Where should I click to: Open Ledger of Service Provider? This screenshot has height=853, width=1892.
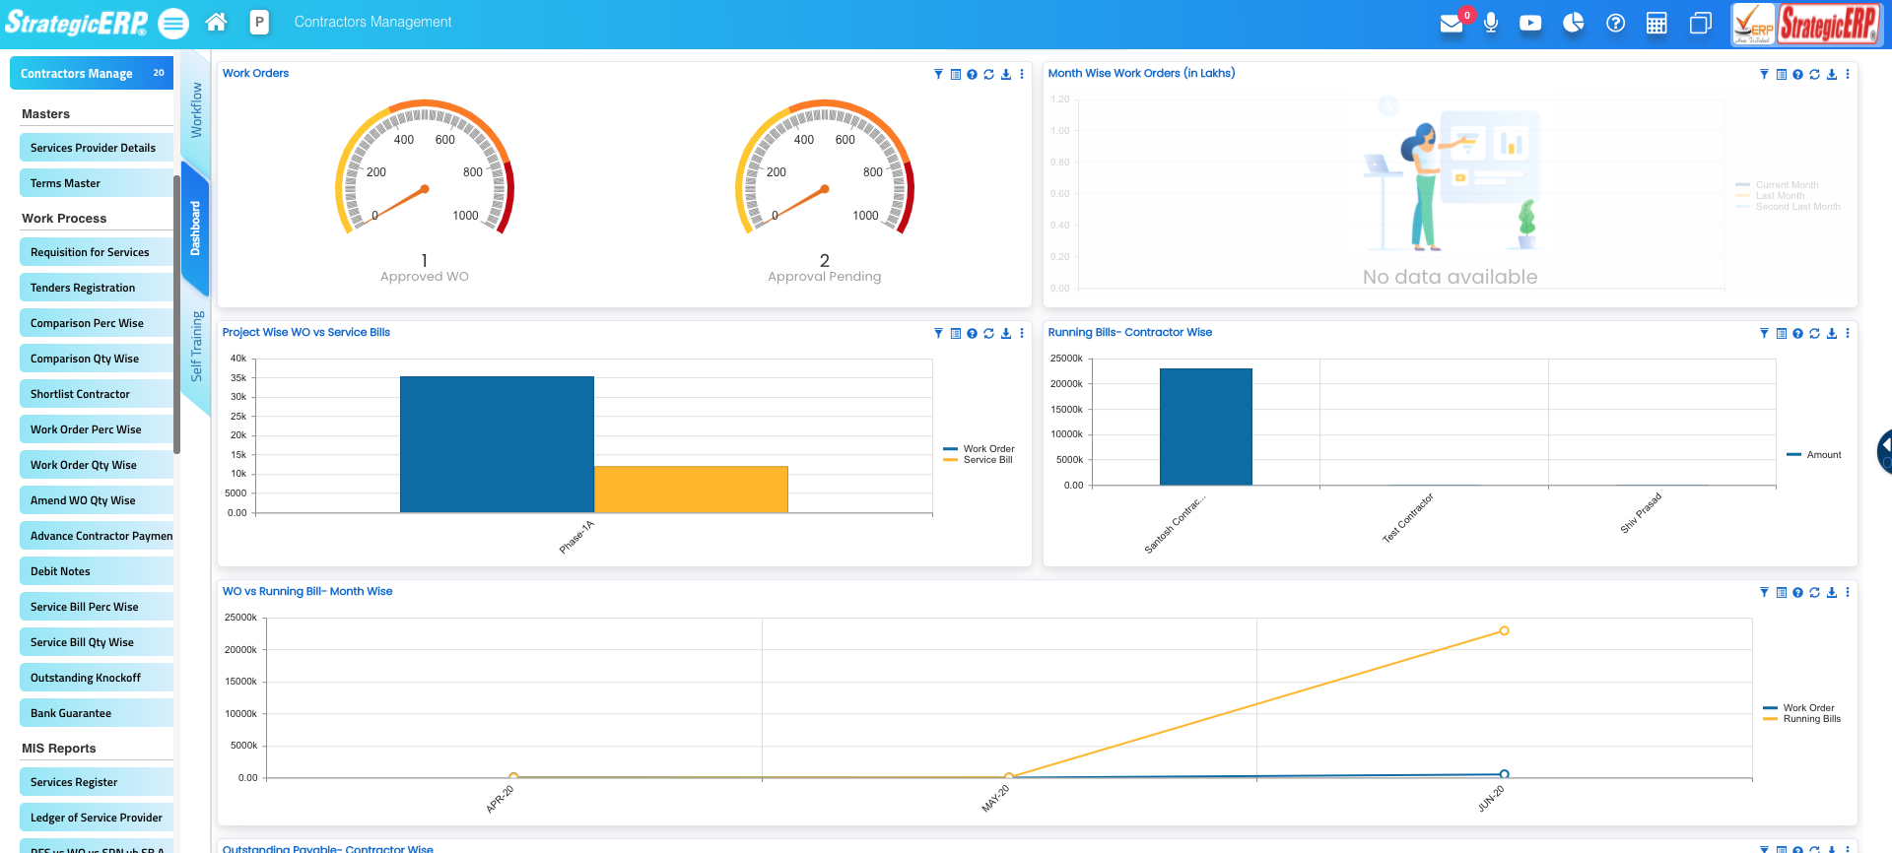coord(96,818)
